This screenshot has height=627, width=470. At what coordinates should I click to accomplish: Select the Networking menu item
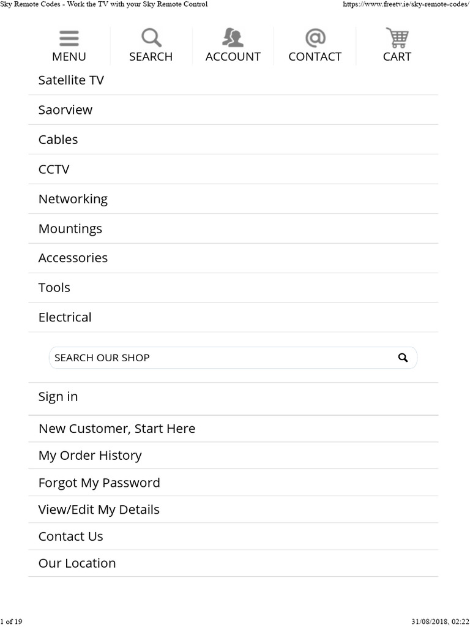[73, 199]
